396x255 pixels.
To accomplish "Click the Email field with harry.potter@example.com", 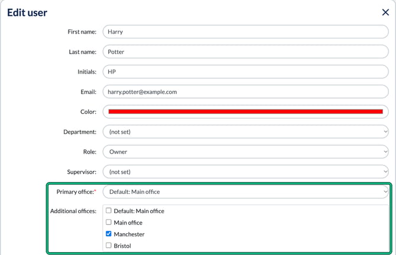I will pos(245,92).
